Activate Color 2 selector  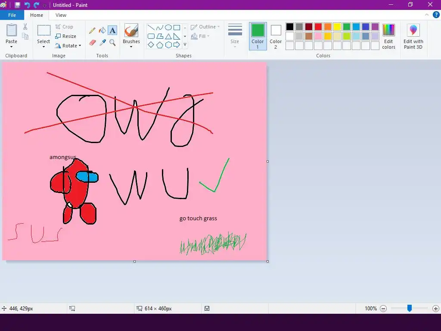coord(276,36)
